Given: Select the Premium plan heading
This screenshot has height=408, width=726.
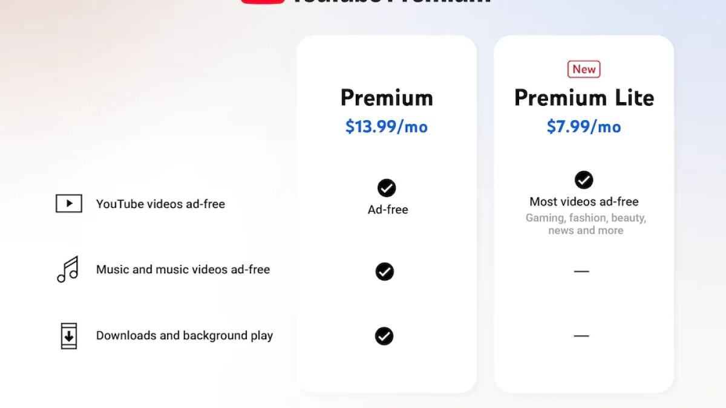Looking at the screenshot, I should [x=387, y=98].
